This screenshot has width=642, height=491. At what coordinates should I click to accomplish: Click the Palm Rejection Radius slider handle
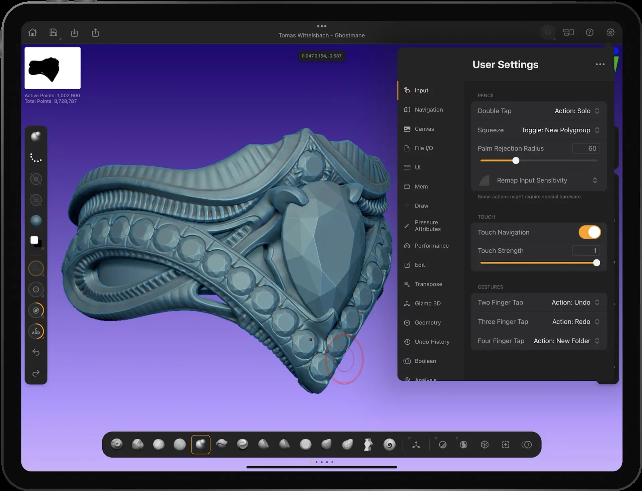point(516,161)
